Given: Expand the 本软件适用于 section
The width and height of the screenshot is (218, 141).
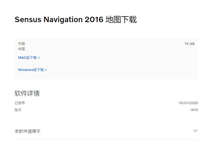Looking at the screenshot, I should tap(106, 131).
